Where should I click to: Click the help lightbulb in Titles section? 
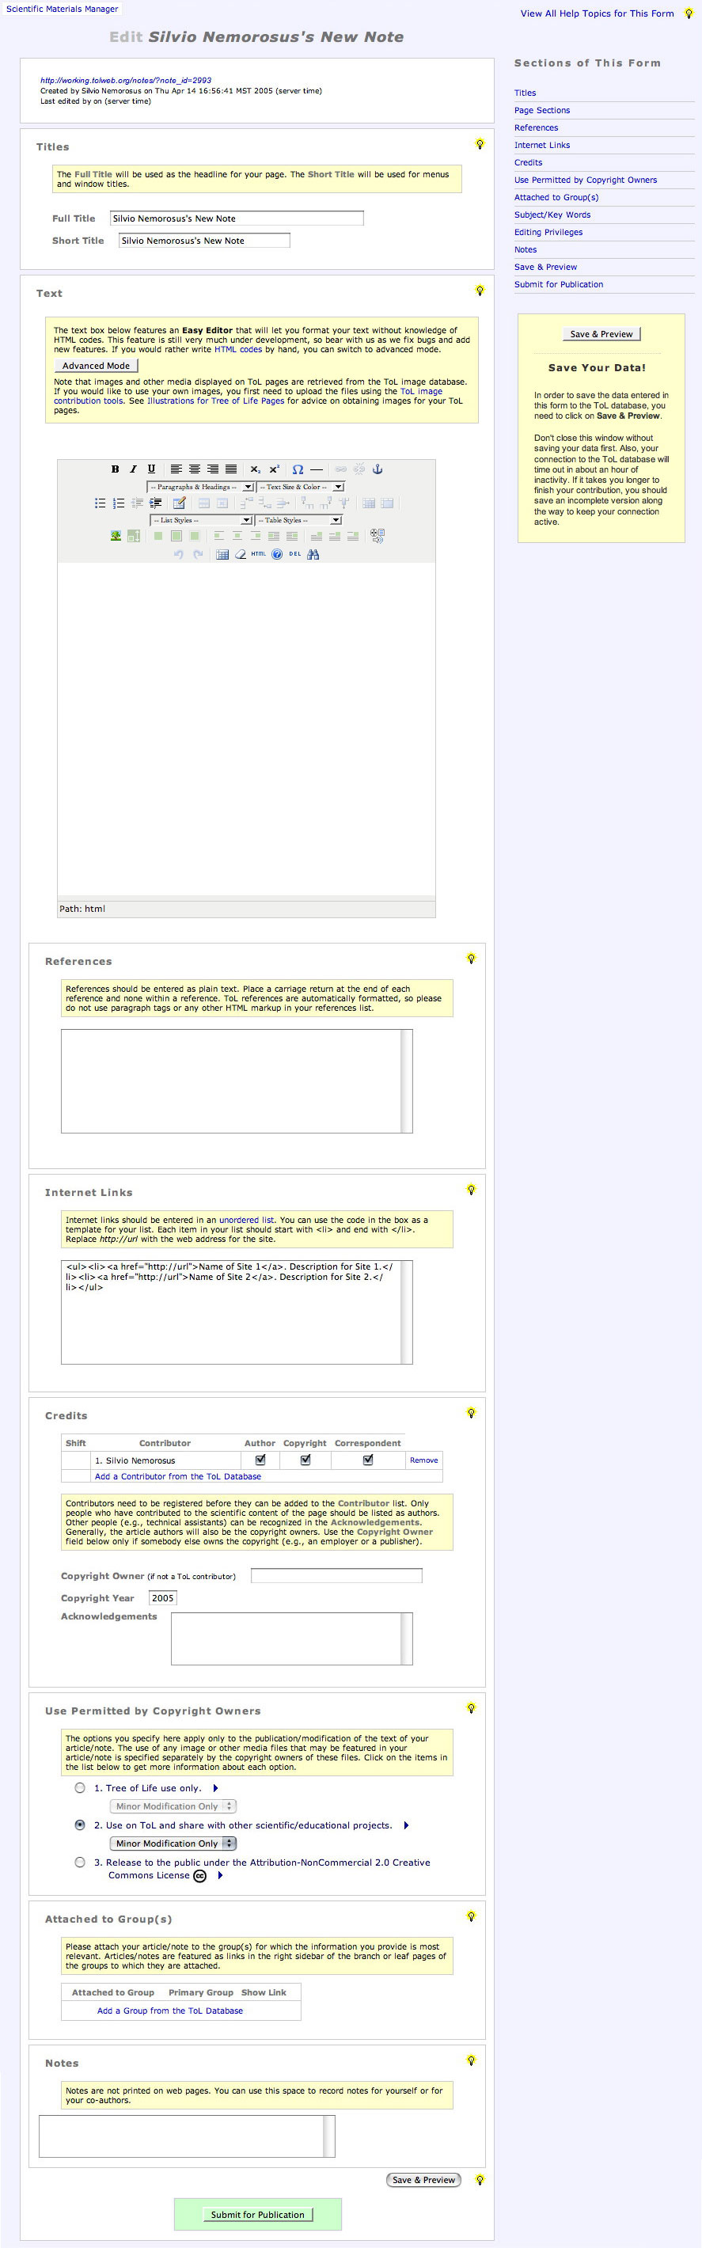coord(480,144)
